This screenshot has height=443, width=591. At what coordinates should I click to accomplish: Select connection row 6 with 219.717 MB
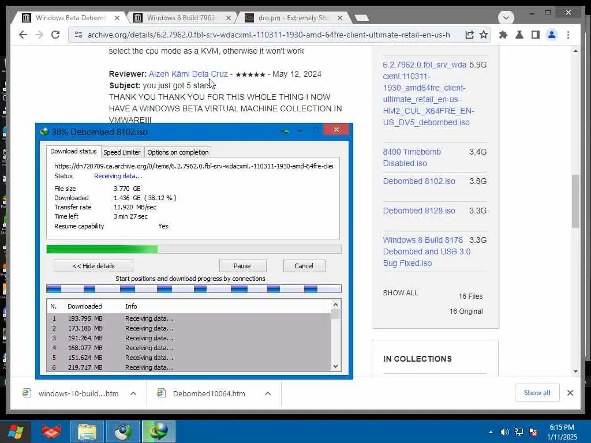[189, 367]
